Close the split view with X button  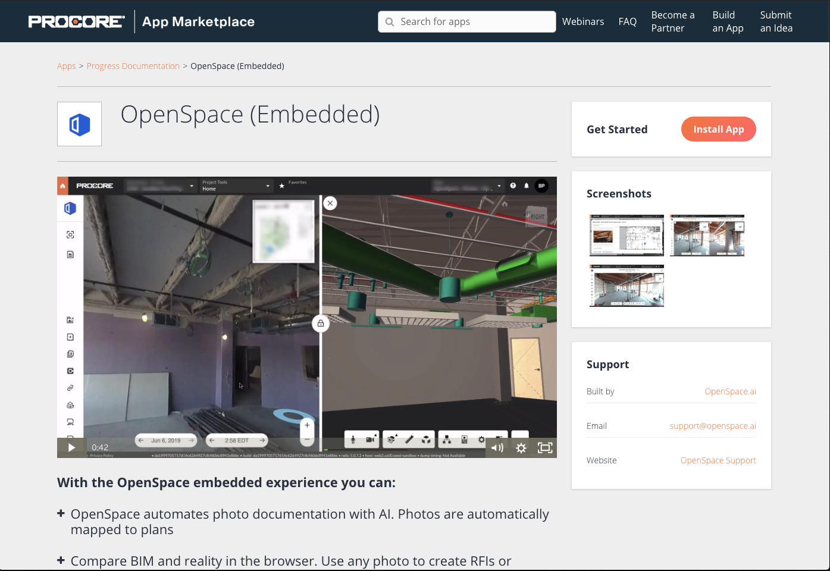coord(330,203)
